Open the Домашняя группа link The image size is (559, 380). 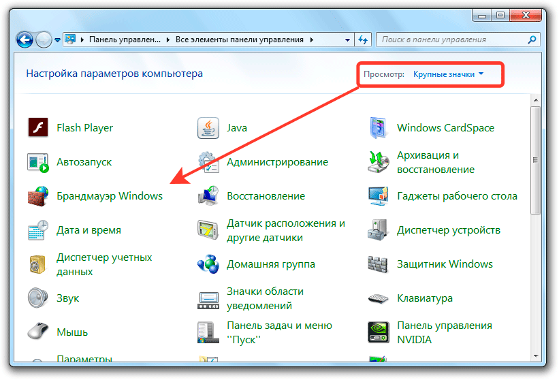click(x=271, y=264)
